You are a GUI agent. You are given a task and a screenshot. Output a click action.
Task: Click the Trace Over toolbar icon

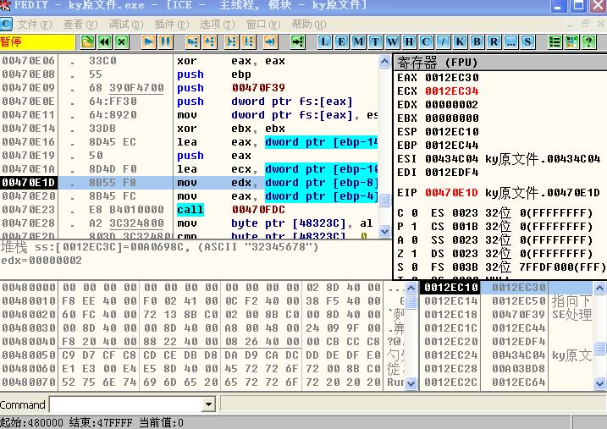[249, 41]
